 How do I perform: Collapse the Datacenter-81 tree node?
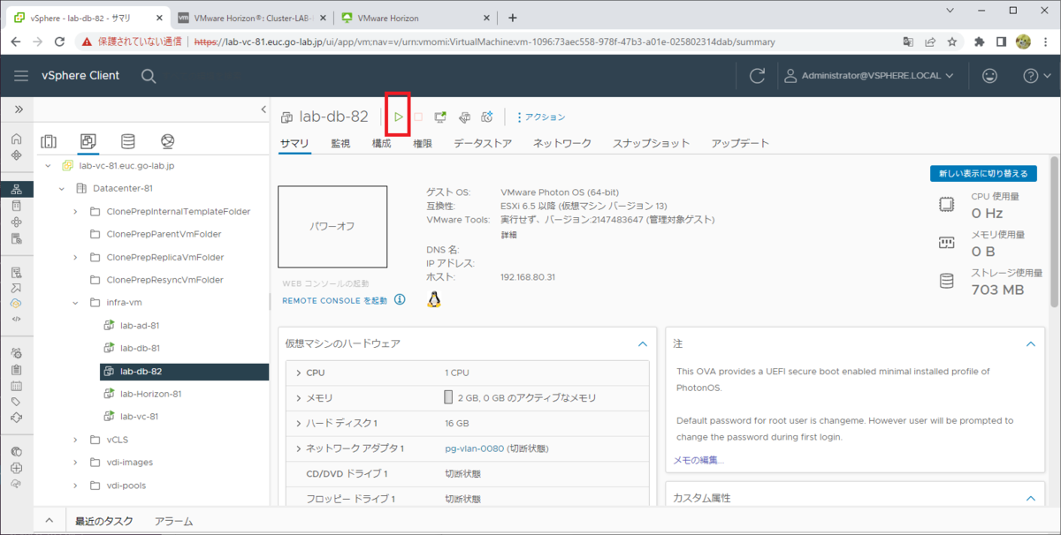(x=62, y=188)
